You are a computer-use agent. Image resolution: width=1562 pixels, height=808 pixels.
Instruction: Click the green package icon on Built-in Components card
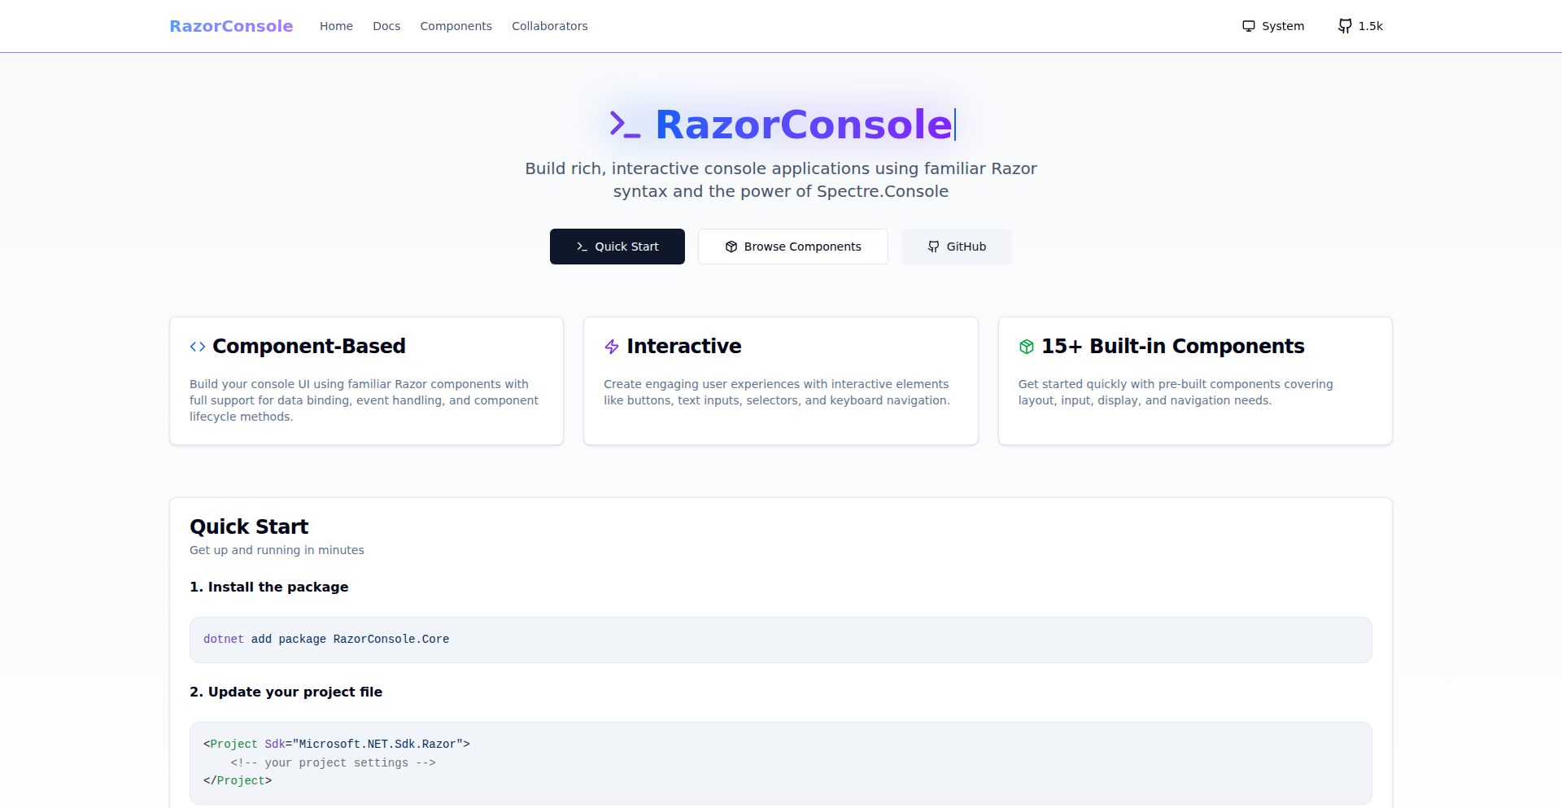(1027, 347)
